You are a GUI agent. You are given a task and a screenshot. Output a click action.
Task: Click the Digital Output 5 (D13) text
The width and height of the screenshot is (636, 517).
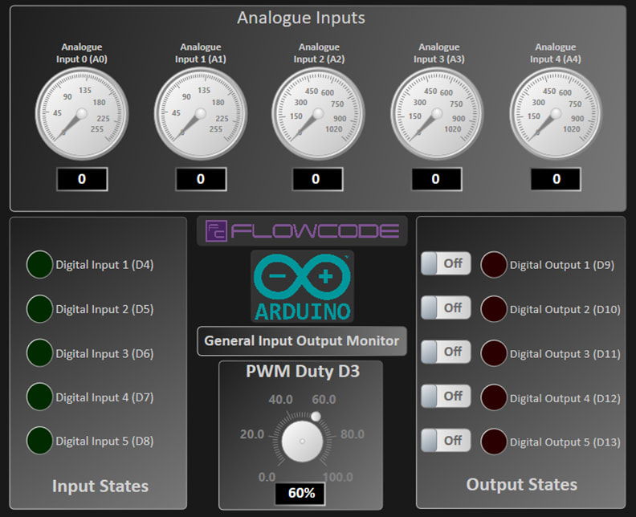click(x=565, y=442)
